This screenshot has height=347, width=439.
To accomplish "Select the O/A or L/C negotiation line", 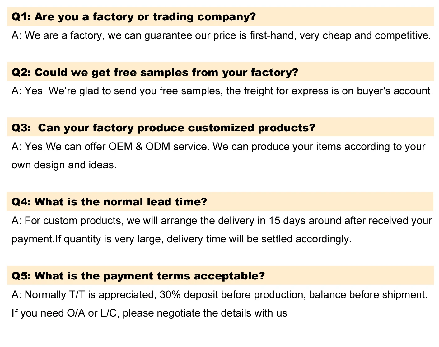I will click(x=149, y=313).
